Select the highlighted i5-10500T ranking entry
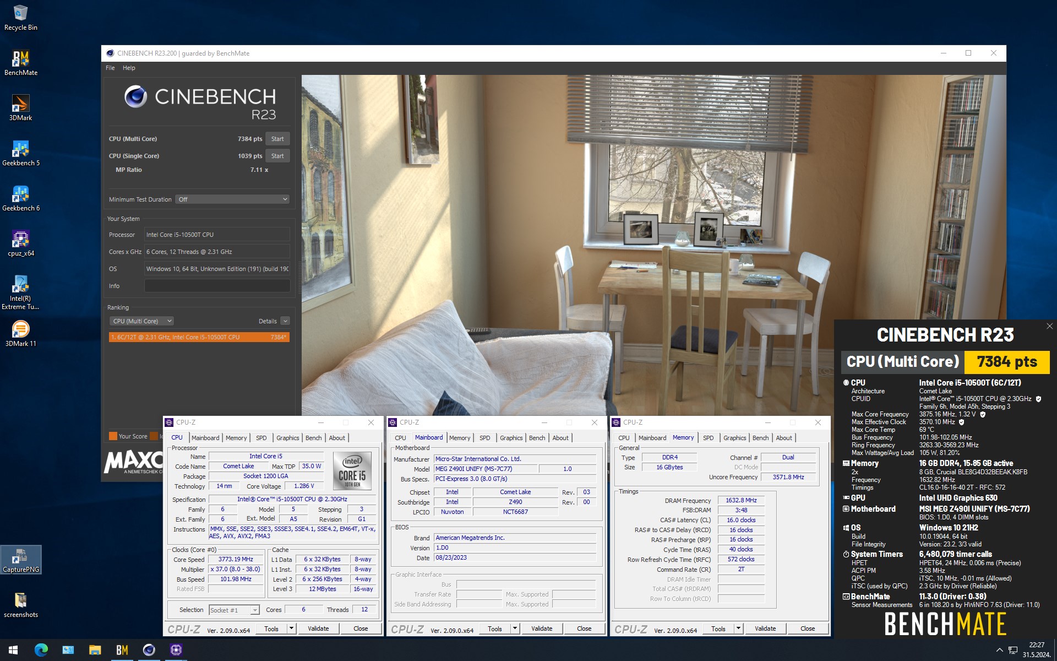1057x661 pixels. pyautogui.click(x=199, y=337)
